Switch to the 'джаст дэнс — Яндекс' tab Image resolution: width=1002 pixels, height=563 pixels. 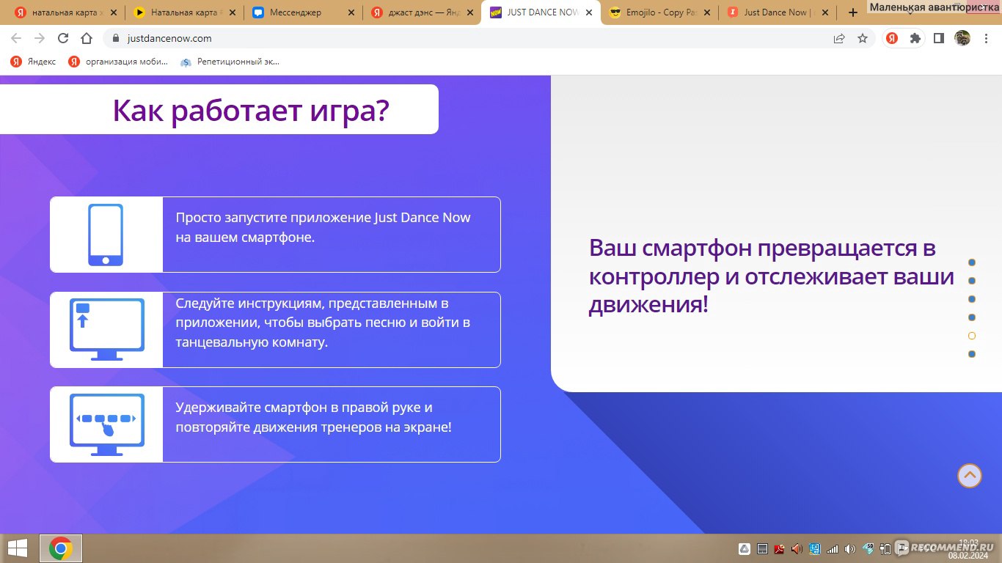click(x=422, y=12)
